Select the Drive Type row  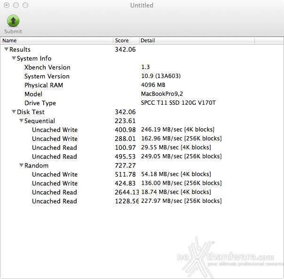coord(142,103)
